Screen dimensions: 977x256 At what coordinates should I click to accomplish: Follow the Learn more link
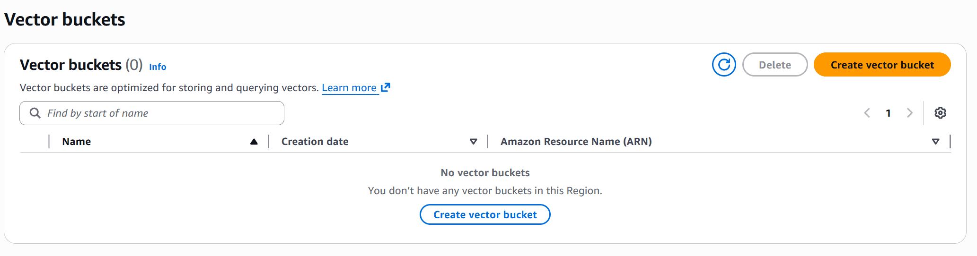coord(349,88)
